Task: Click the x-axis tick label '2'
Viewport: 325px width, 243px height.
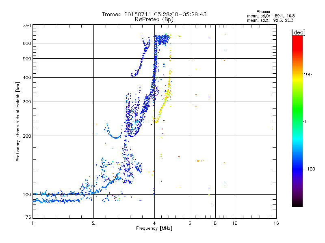Action: [x=93, y=223]
